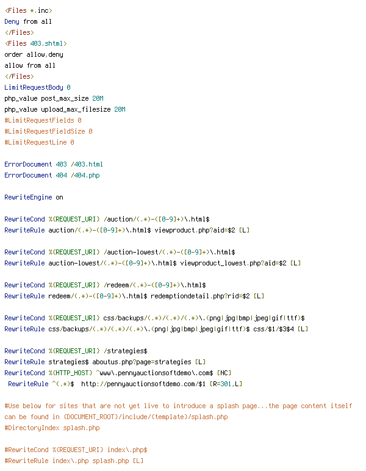Select RewriteRule pointing to viewproduct.php?aid=$2
Screen dimensions: 366x471
(x=127, y=230)
